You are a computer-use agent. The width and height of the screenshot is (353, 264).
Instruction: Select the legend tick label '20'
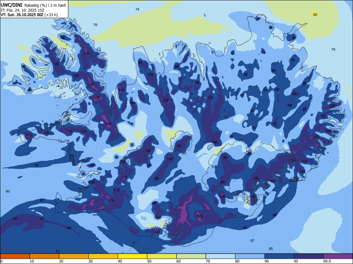[x=61, y=261]
